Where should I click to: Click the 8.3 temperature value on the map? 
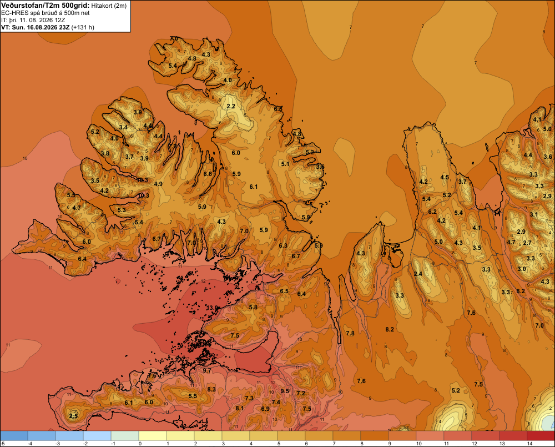click(x=211, y=389)
